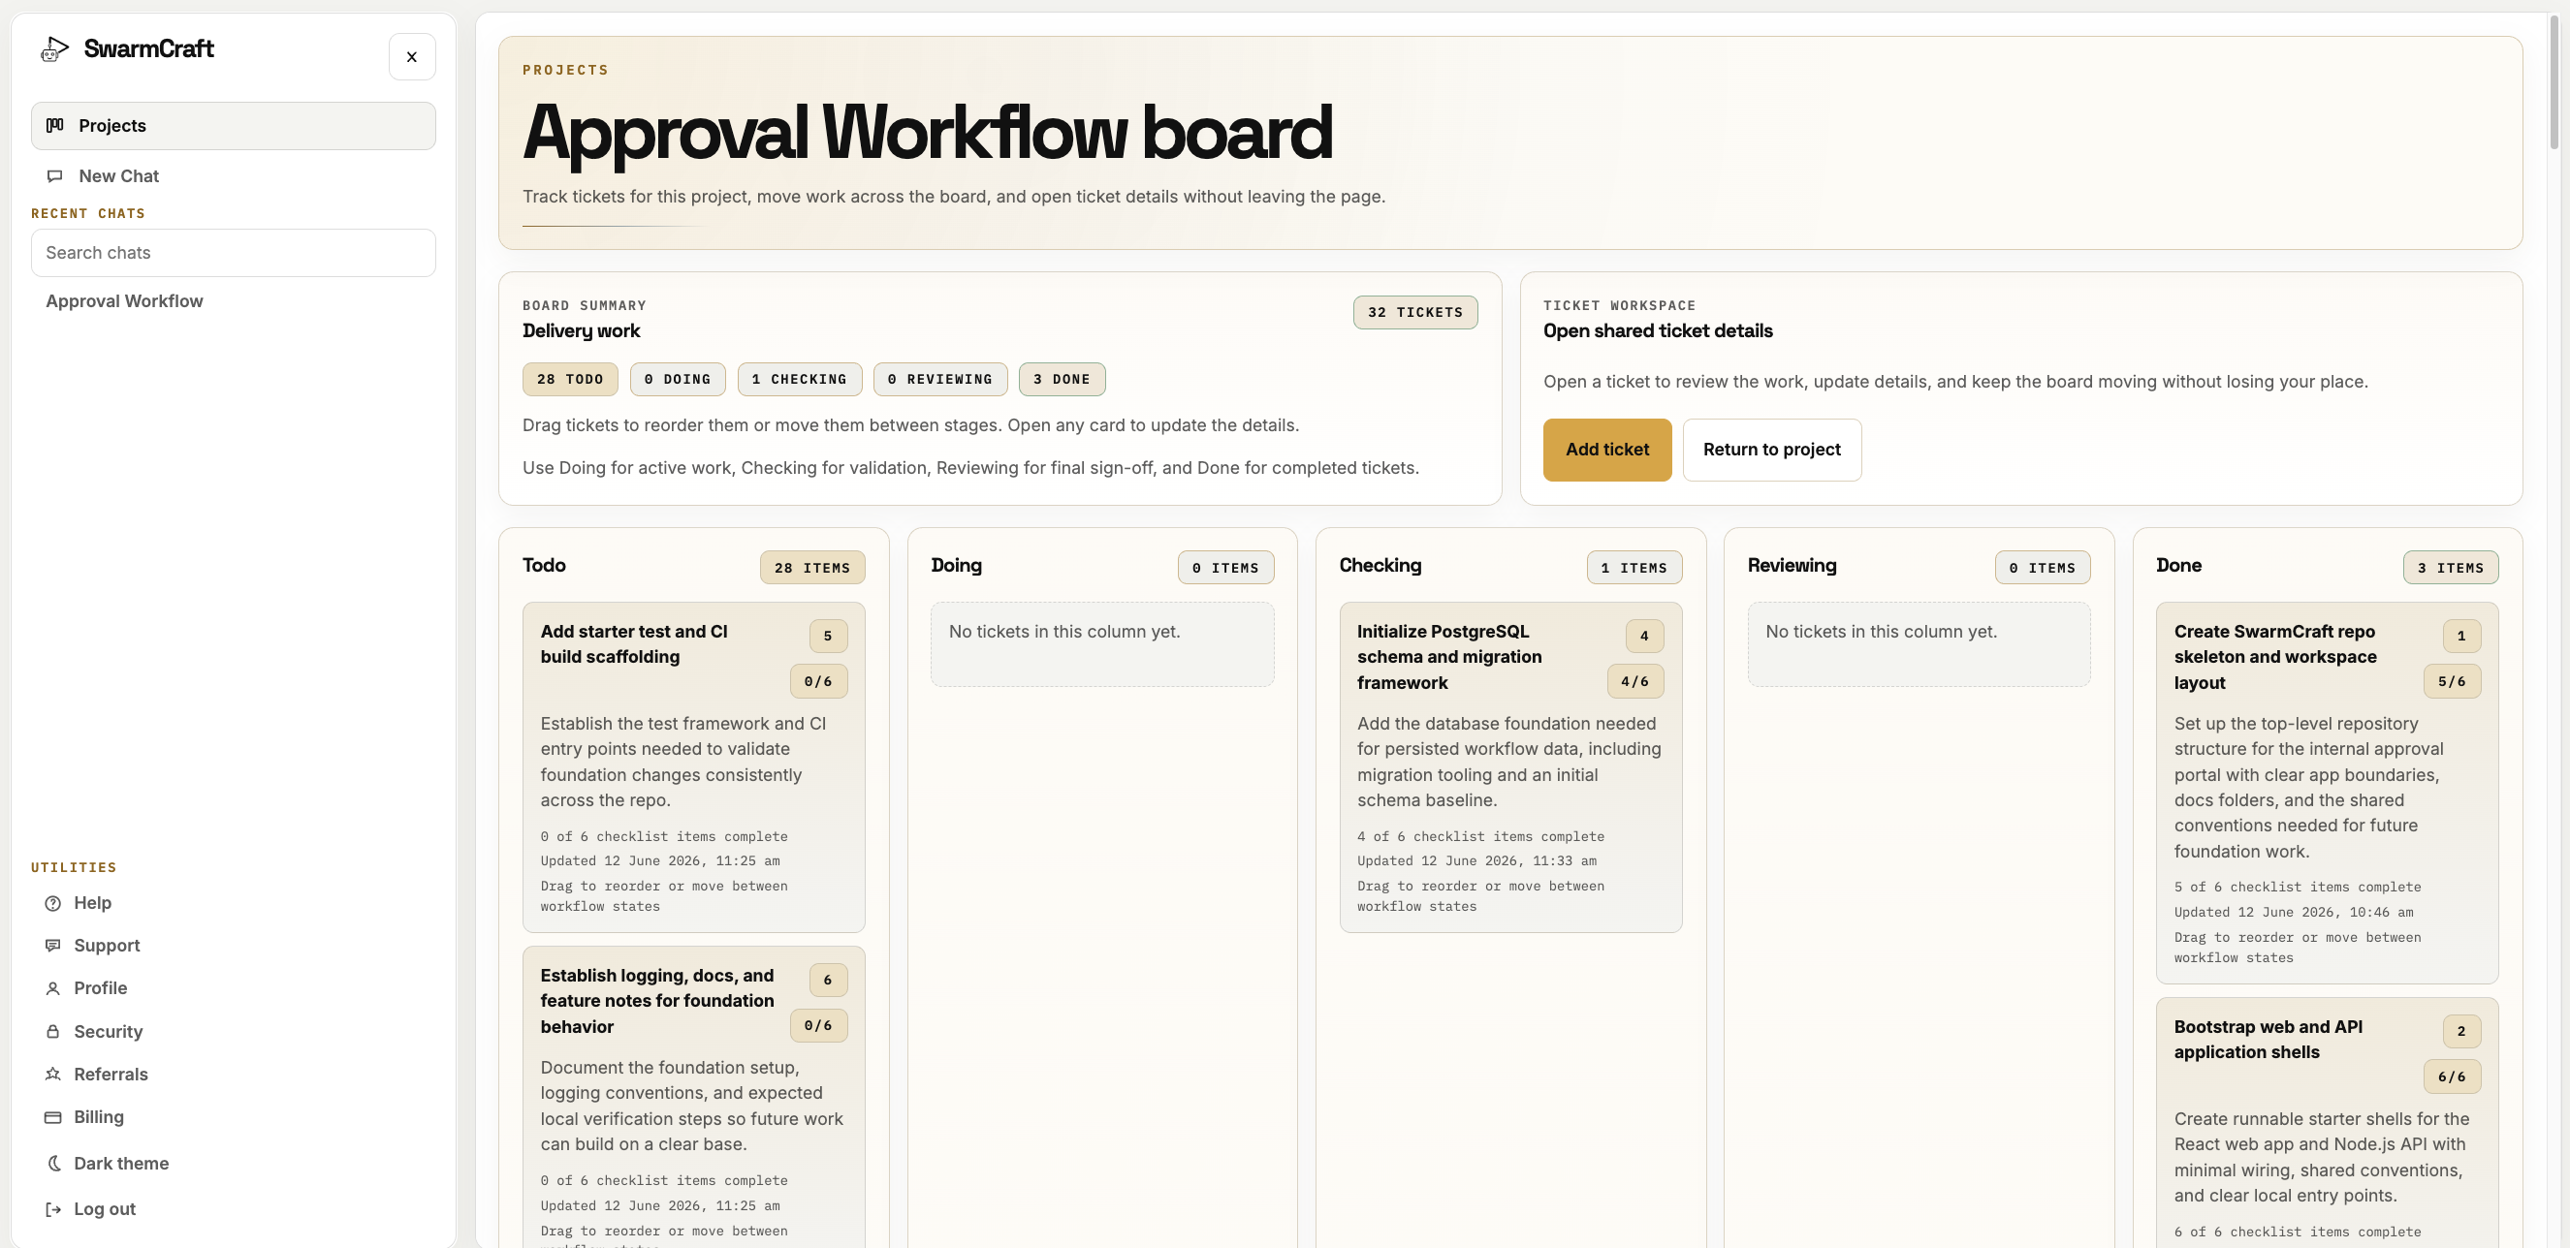Click the Help question mark icon
Image resolution: width=2570 pixels, height=1248 pixels.
tap(53, 903)
